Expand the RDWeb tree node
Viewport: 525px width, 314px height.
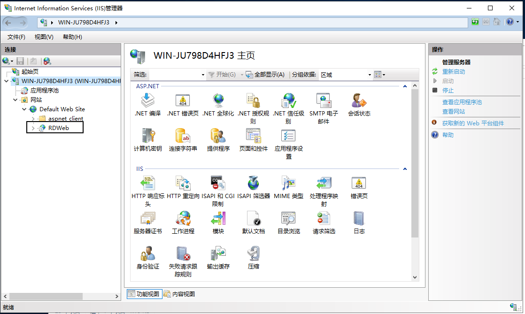(33, 128)
